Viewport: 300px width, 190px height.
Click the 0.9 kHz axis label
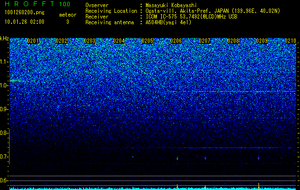tap(4, 109)
